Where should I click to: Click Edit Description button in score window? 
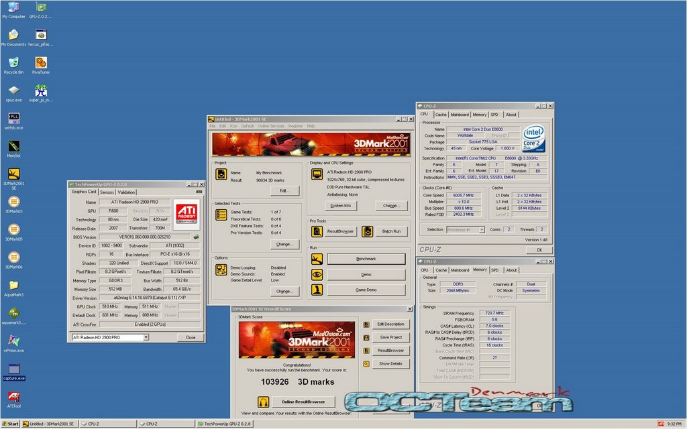391,324
